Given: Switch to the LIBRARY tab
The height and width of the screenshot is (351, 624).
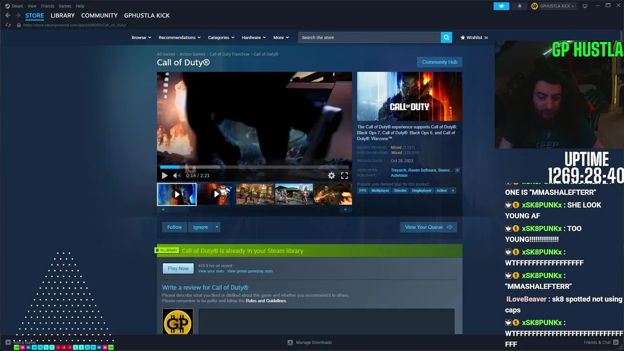Looking at the screenshot, I should (63, 16).
